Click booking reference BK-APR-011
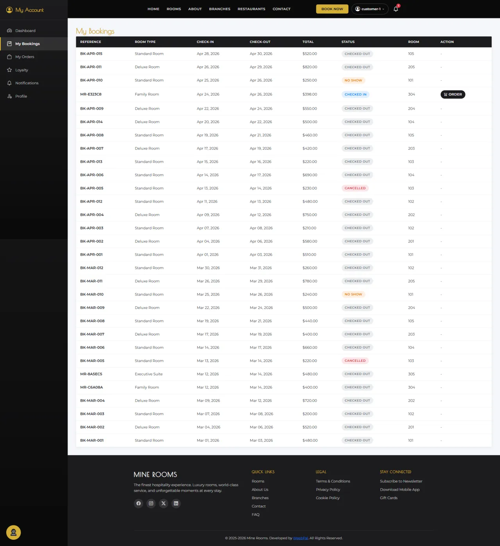The image size is (500, 546). click(91, 67)
